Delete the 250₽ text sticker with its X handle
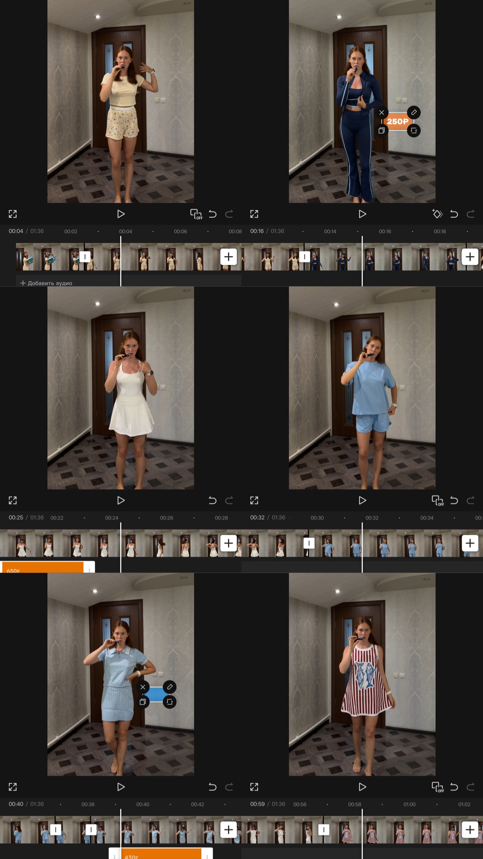This screenshot has height=859, width=483. [x=382, y=112]
